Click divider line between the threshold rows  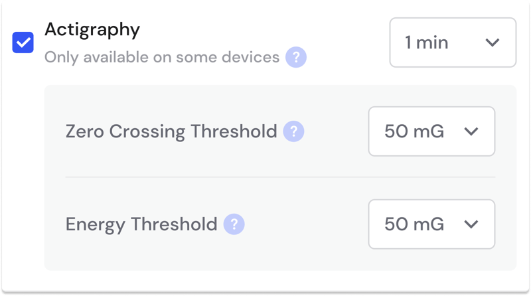pyautogui.click(x=279, y=177)
